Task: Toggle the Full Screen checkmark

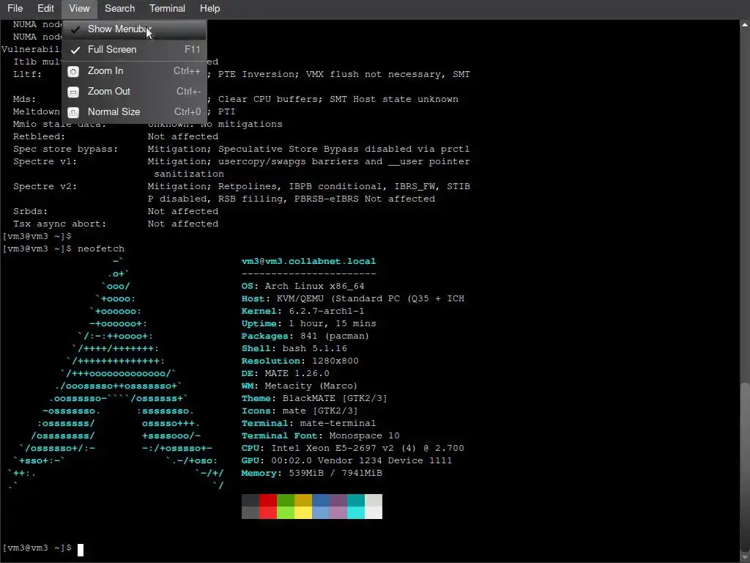Action: click(75, 50)
